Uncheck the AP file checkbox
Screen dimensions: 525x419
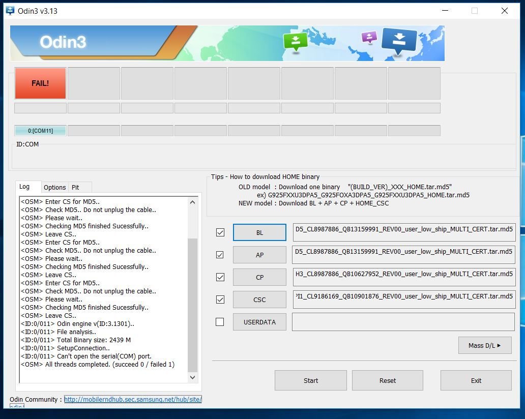pyautogui.click(x=220, y=255)
